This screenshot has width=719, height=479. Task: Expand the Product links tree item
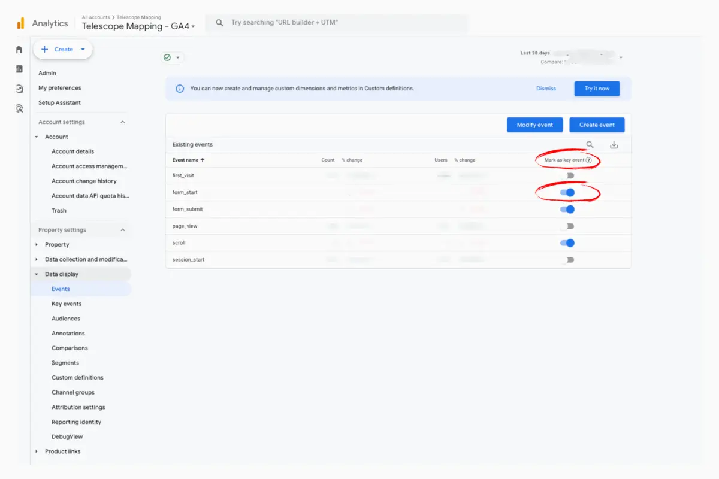click(x=37, y=451)
